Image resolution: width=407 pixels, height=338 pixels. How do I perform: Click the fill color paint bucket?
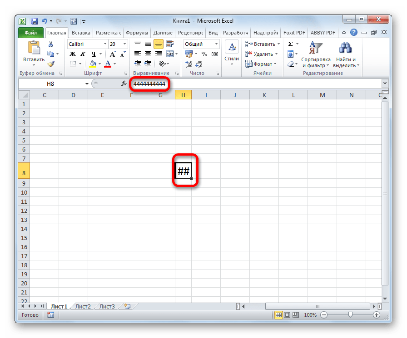pos(93,64)
